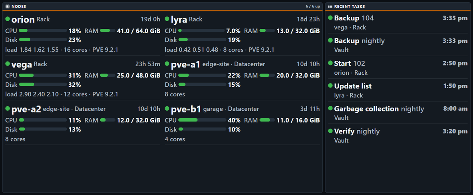473x195 pixels.
Task: Click the status dot of Verify nightly task
Action: (x=330, y=131)
